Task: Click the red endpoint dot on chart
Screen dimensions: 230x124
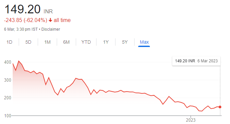Action: click(x=220, y=107)
